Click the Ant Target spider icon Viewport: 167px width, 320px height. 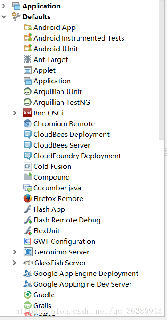[28, 59]
